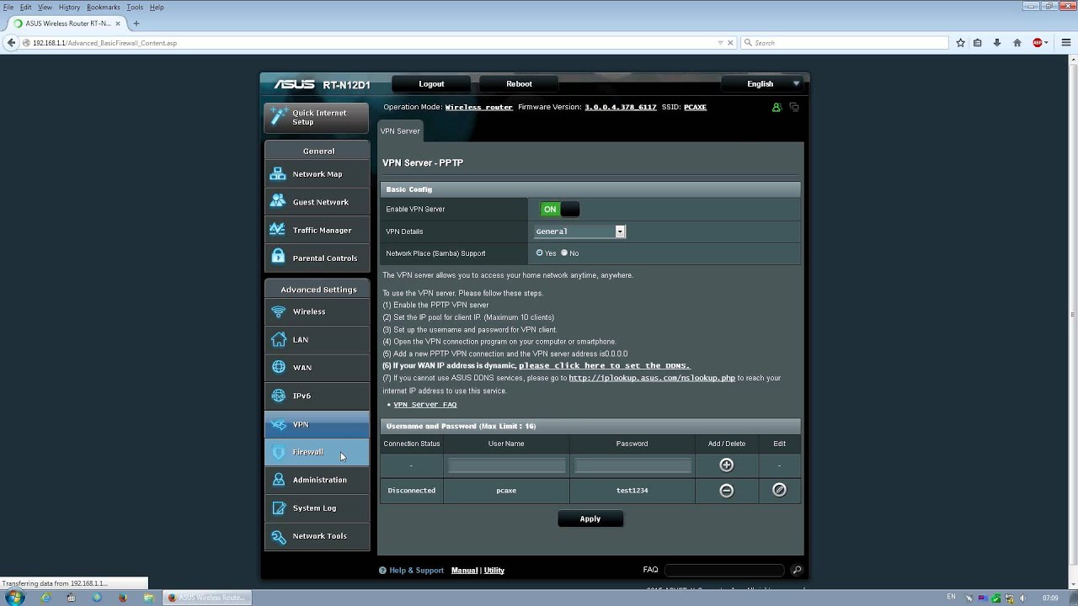
Task: Click the Firefox bookmark star icon
Action: point(960,43)
